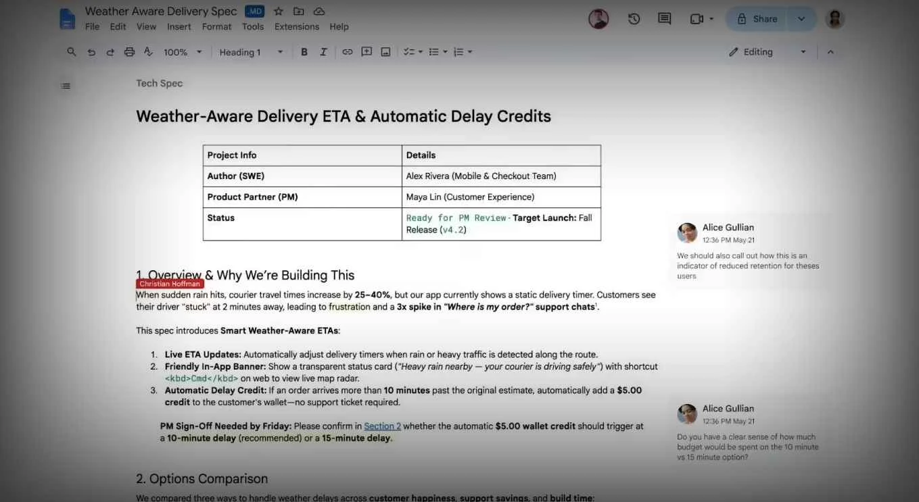Open the zoom 100% dropdown

tap(183, 52)
